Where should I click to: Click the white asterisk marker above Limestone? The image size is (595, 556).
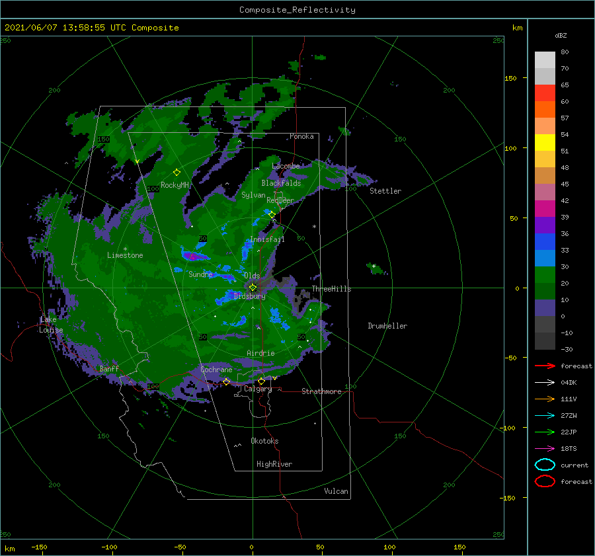point(125,249)
